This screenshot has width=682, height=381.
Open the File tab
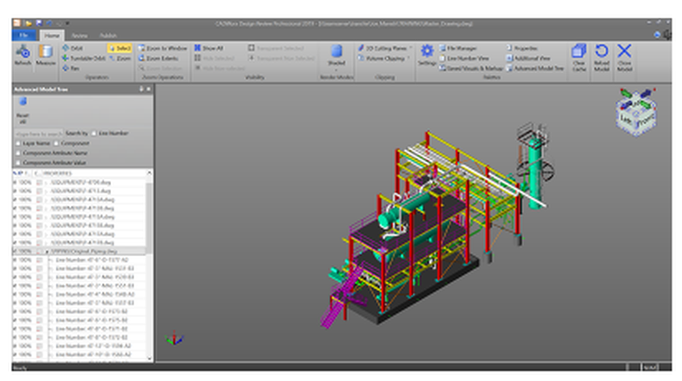[x=25, y=35]
